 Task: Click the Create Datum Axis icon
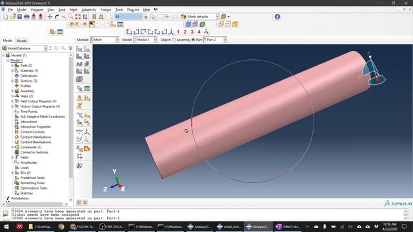coord(87,131)
